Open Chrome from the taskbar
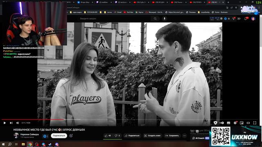 pos(30,144)
